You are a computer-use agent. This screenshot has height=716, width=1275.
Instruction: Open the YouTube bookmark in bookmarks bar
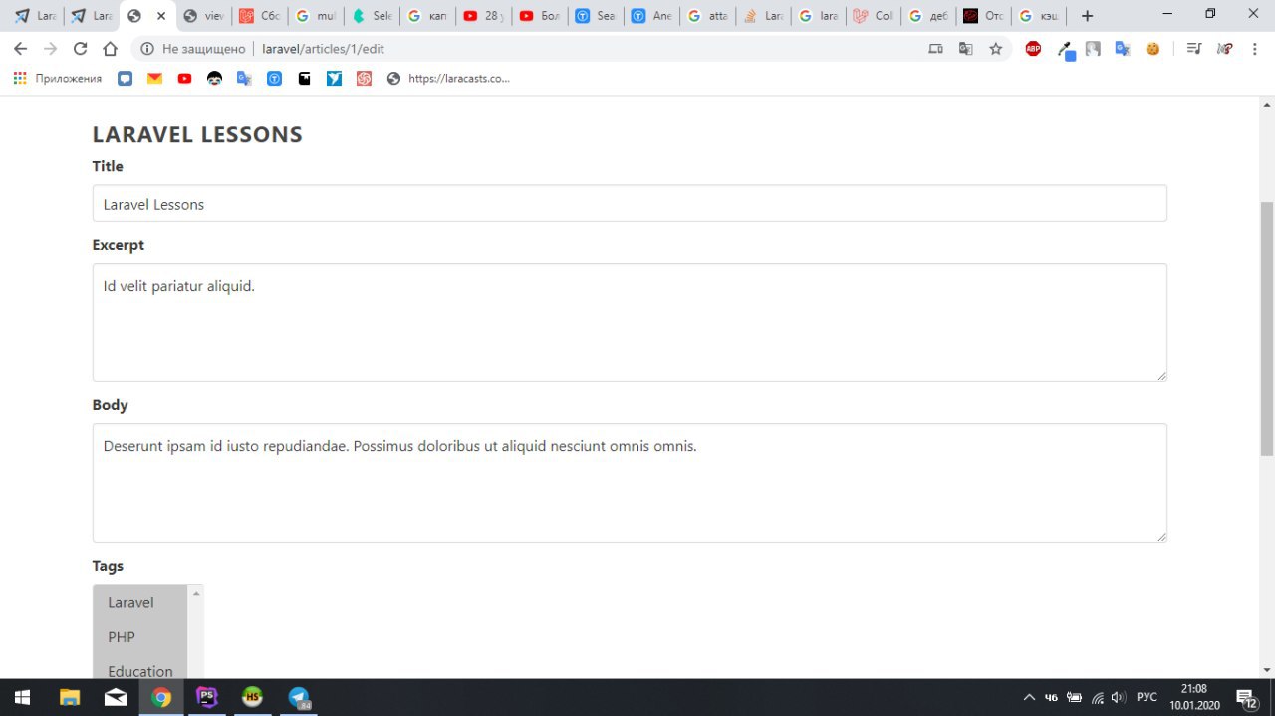(184, 79)
